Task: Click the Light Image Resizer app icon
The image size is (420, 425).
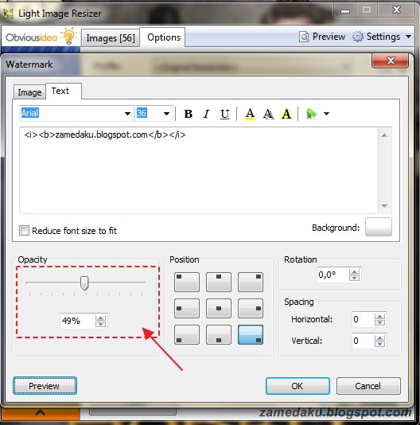Action: pyautogui.click(x=8, y=14)
